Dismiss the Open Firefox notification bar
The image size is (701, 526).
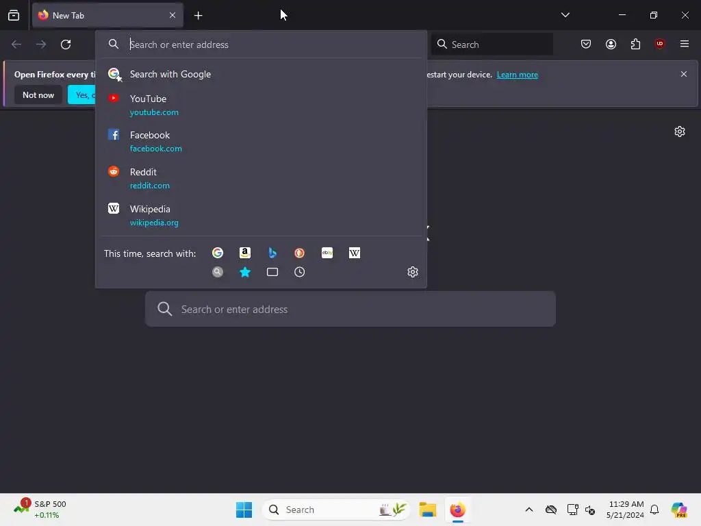(684, 74)
